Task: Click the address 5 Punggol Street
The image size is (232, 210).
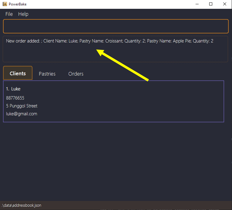Action: point(22,106)
